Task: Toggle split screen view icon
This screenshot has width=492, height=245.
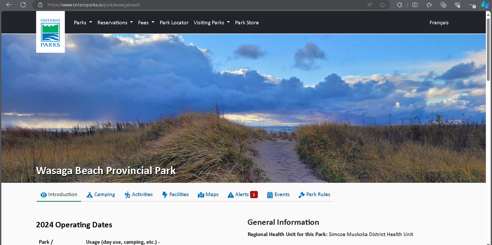Action: point(415,5)
